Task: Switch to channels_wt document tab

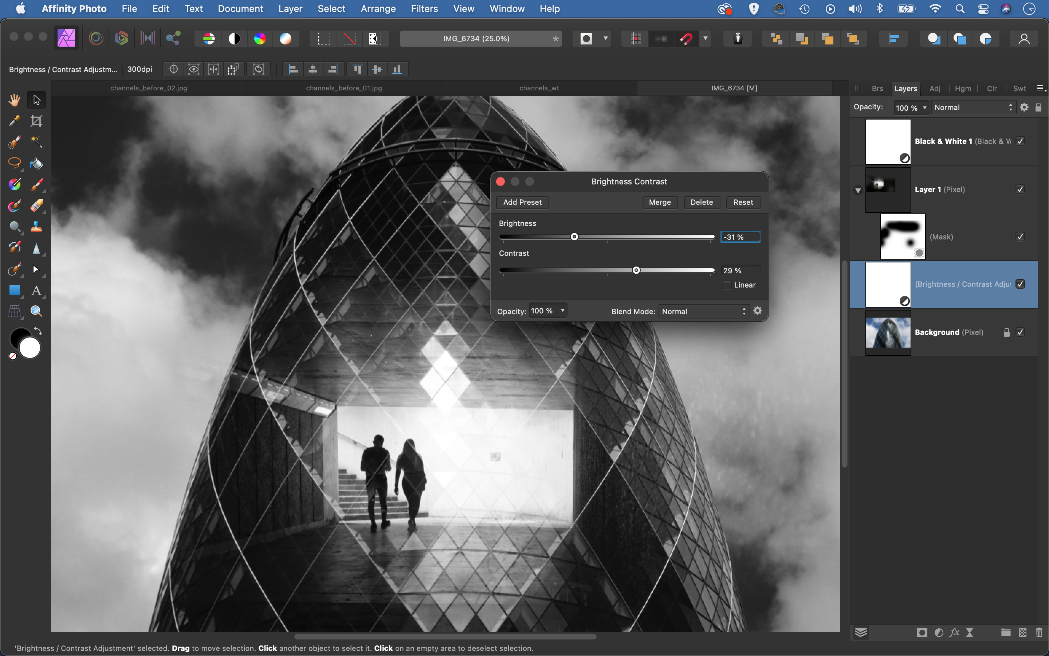Action: pos(539,88)
